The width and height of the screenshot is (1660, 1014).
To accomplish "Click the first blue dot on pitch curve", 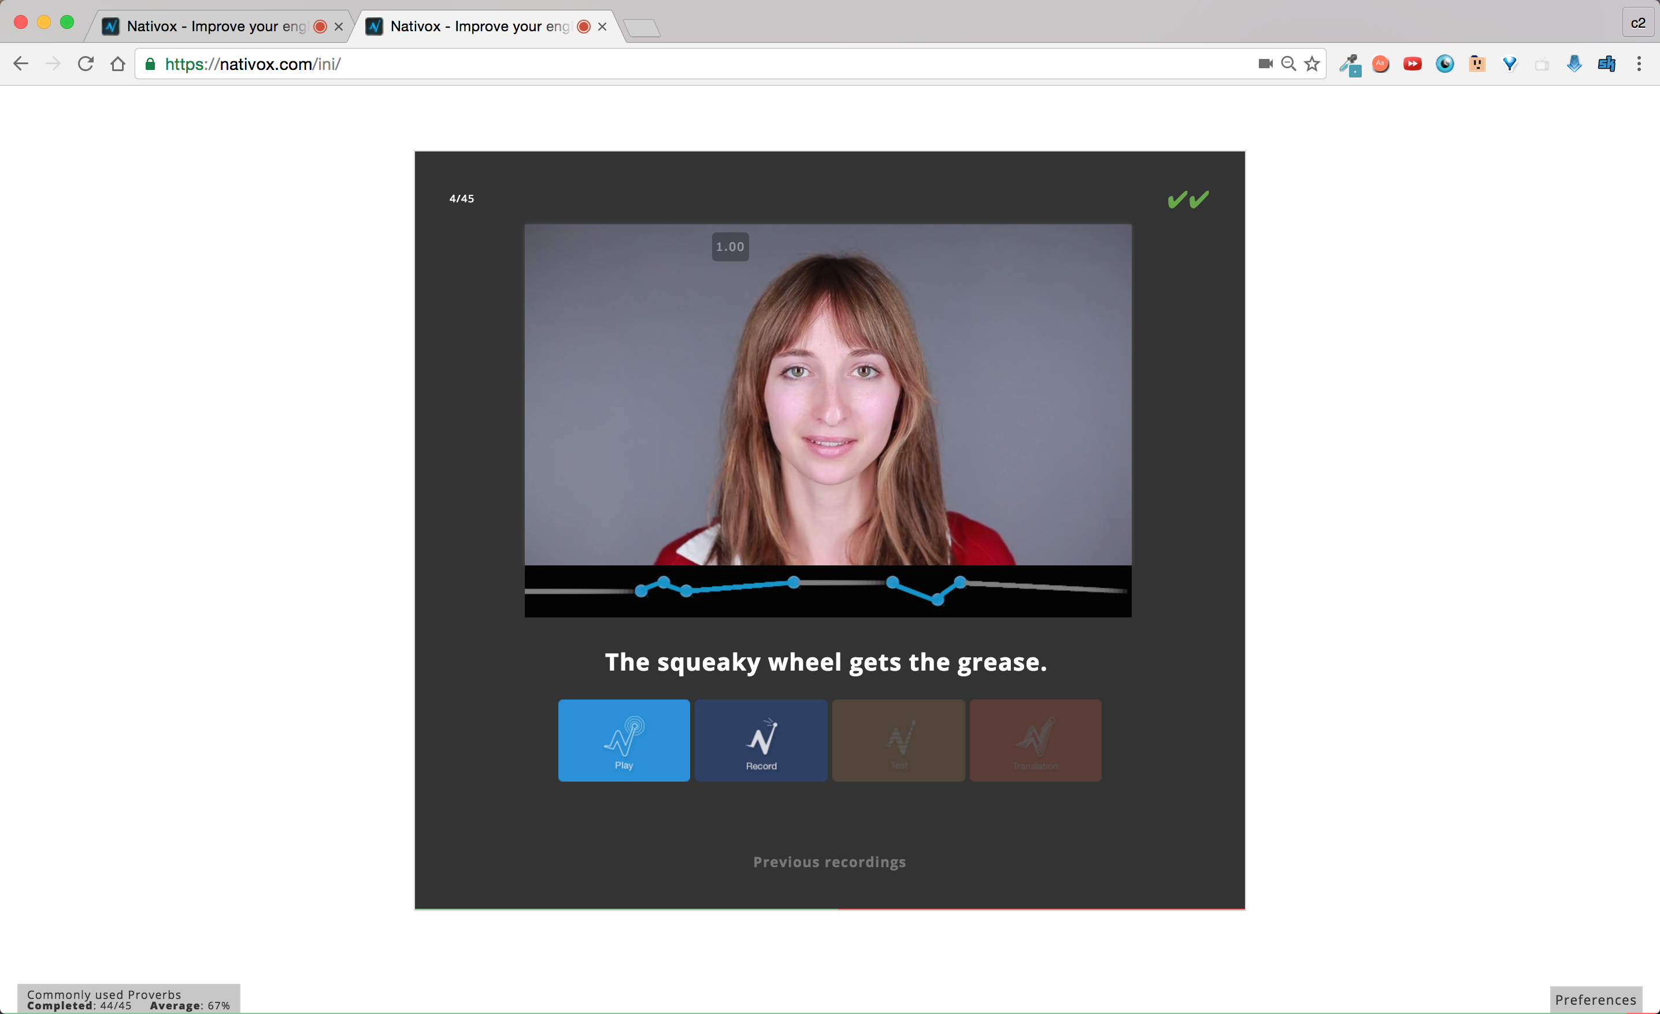I will click(x=640, y=591).
